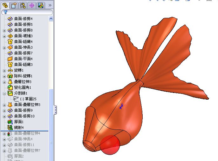Expand suppressed 曲面-修剪11 feature
The height and width of the screenshot is (161, 218).
point(4,145)
